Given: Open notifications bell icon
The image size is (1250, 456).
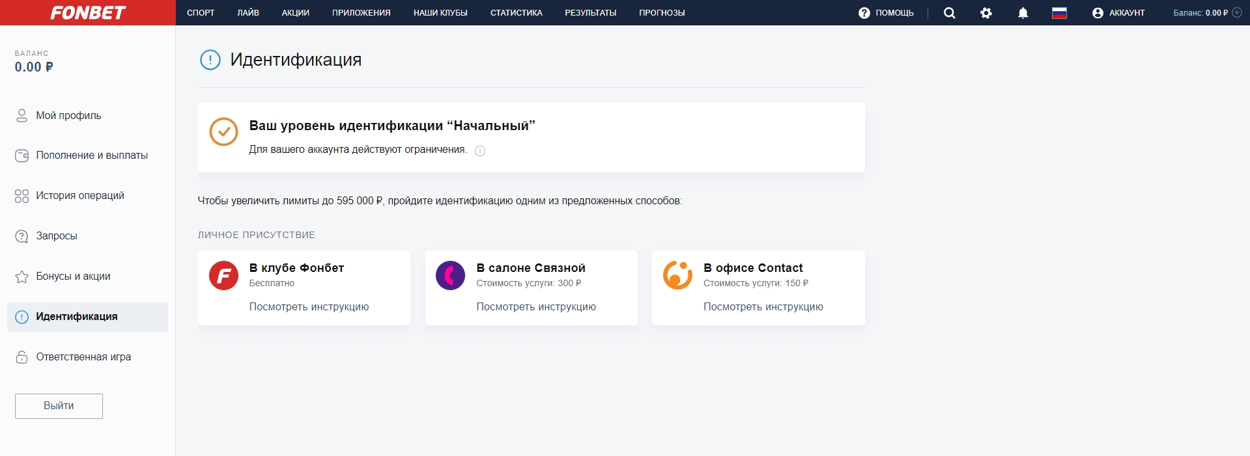Looking at the screenshot, I should point(1023,13).
